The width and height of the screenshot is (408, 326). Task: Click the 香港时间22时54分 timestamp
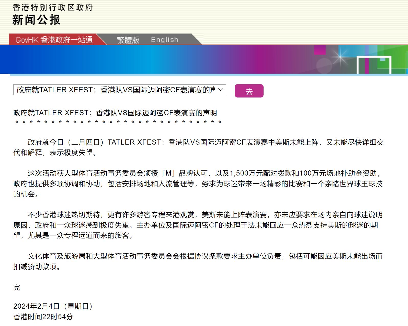pos(43,317)
